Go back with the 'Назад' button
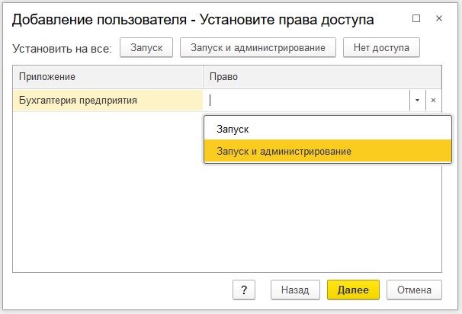Image resolution: width=462 pixels, height=314 pixels. 294,290
